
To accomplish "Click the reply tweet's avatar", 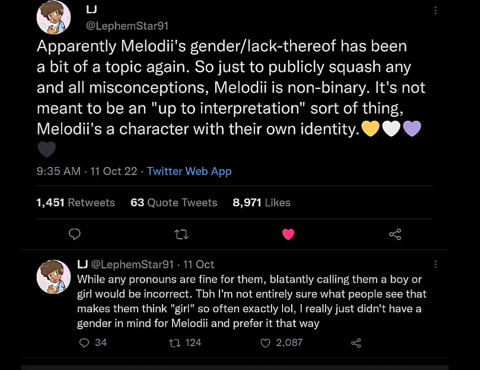I will pyautogui.click(x=53, y=276).
